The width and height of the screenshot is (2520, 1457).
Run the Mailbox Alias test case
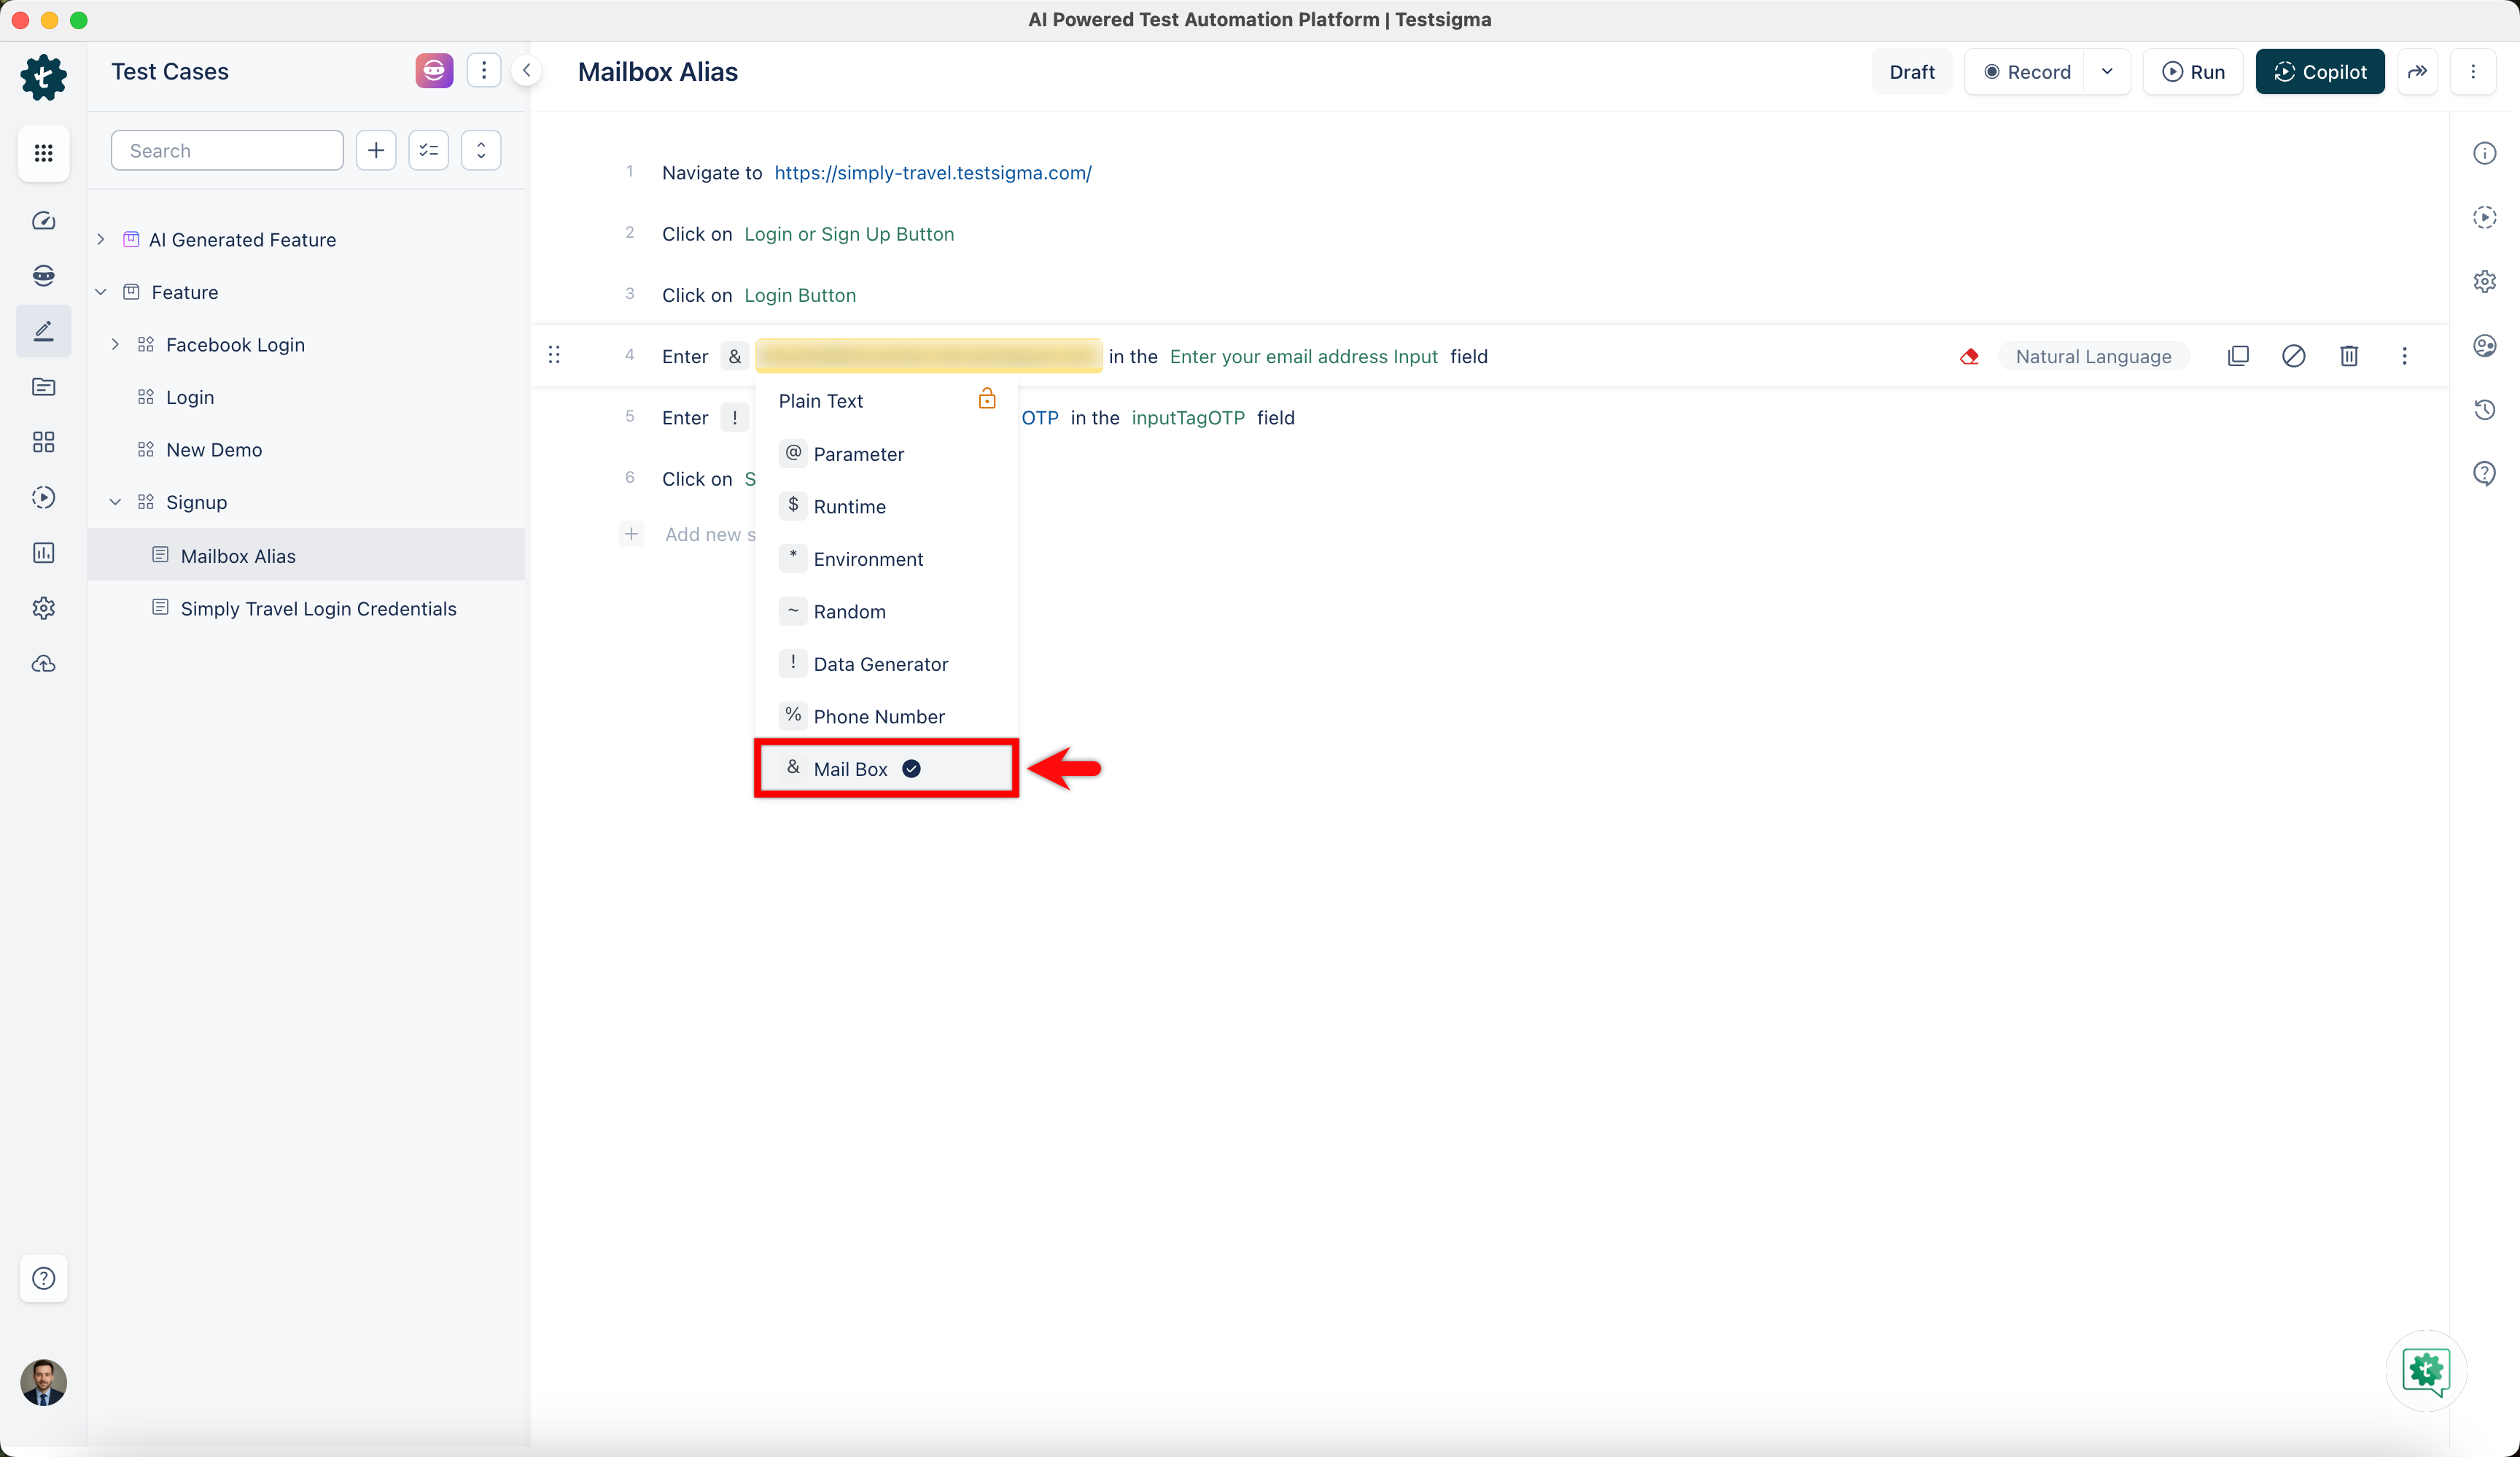point(2193,72)
